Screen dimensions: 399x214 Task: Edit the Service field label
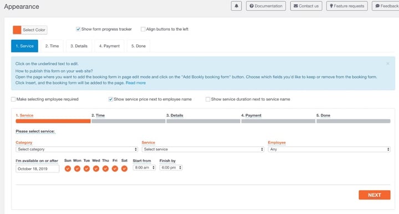149,143
